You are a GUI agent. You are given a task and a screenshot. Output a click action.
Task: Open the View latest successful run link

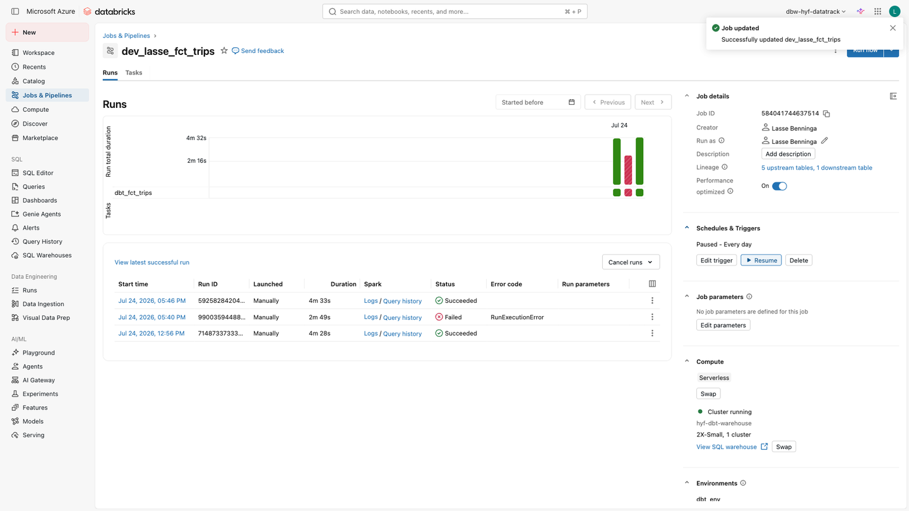click(x=152, y=262)
